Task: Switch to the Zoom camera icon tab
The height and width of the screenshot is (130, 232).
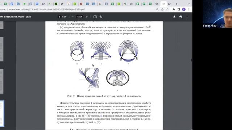Action: coord(37,4)
